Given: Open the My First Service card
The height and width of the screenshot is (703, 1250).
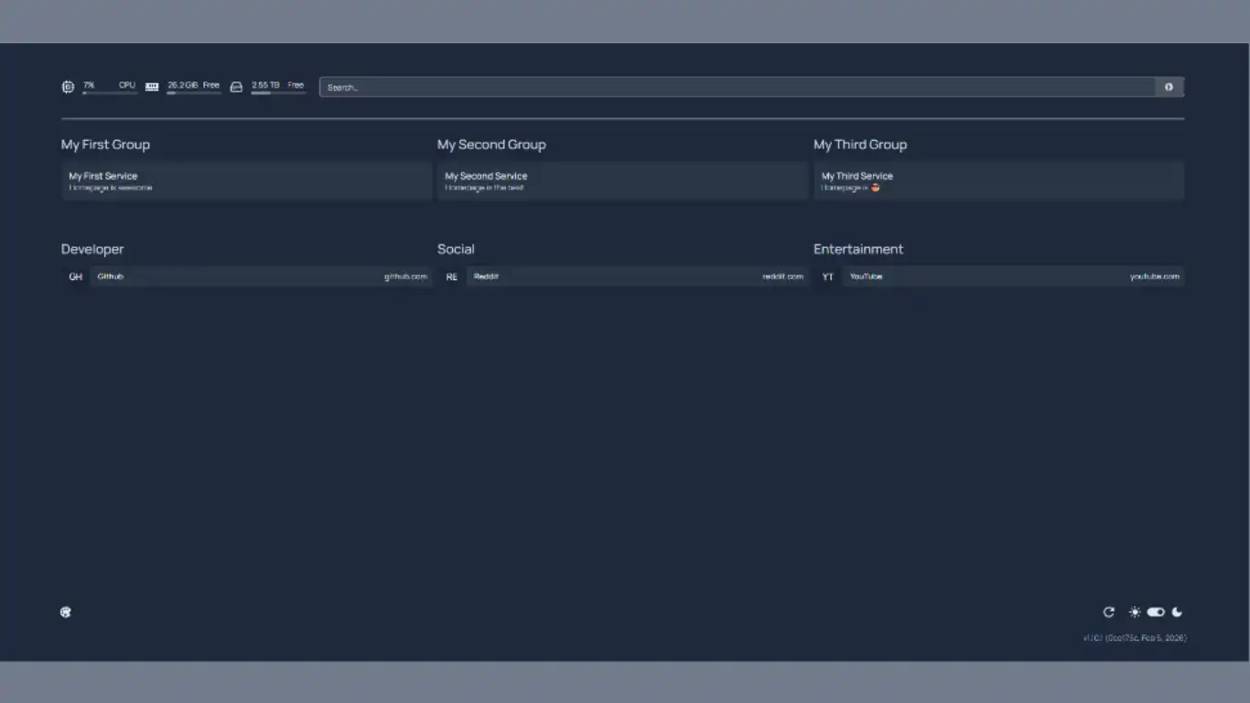Looking at the screenshot, I should coord(246,181).
